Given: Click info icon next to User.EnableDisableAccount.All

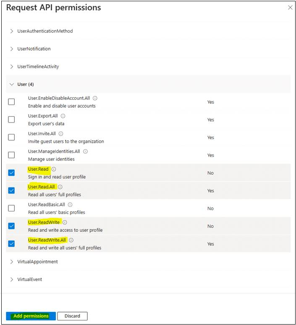Looking at the screenshot, I should [95, 98].
